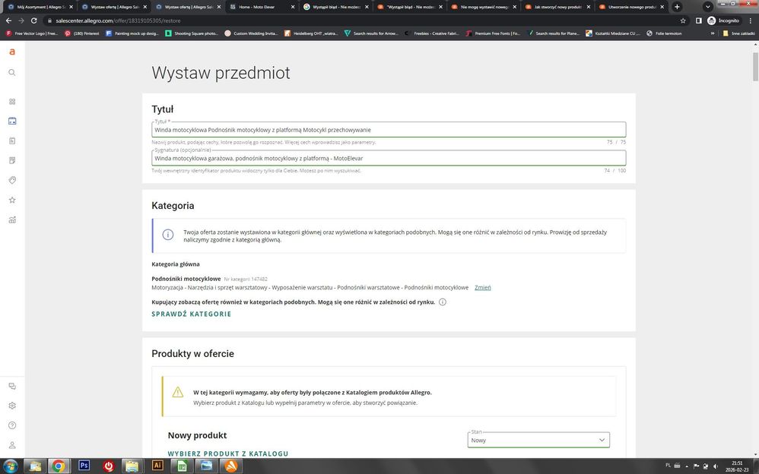Click the 'Zmień' category link
The image size is (759, 474).
click(x=482, y=288)
